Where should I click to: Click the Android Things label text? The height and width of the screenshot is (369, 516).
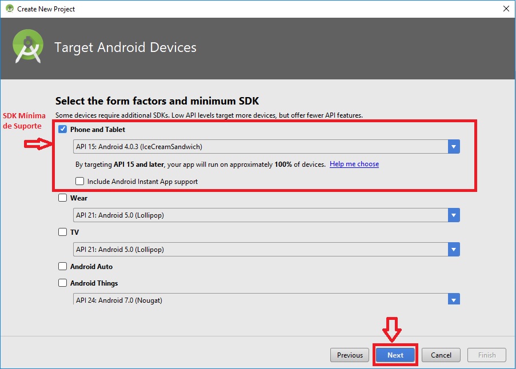(94, 283)
